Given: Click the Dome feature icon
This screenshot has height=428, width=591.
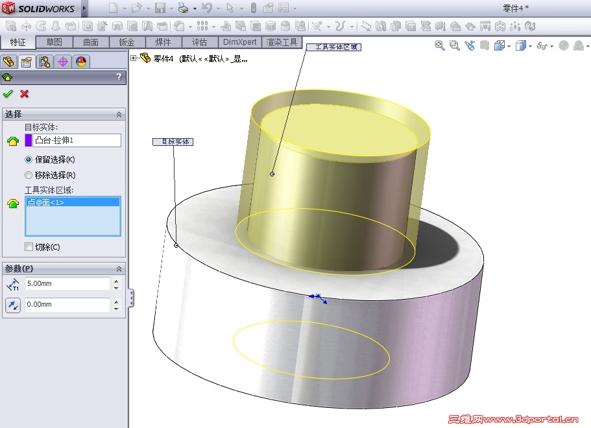Looking at the screenshot, I should click(285, 26).
